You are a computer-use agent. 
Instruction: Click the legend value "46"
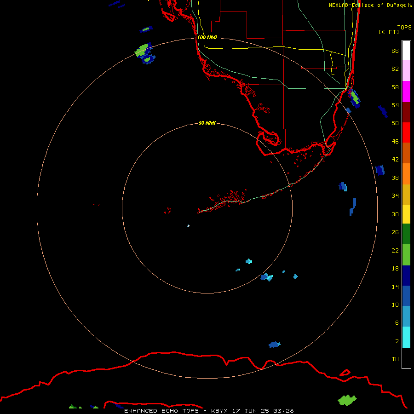tap(395, 141)
